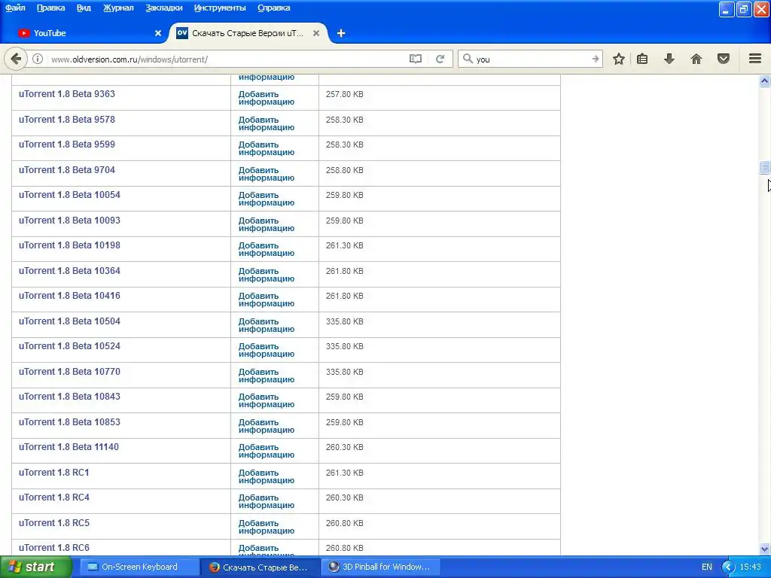Open the Инструменты menu
771x578 pixels.
[x=220, y=8]
